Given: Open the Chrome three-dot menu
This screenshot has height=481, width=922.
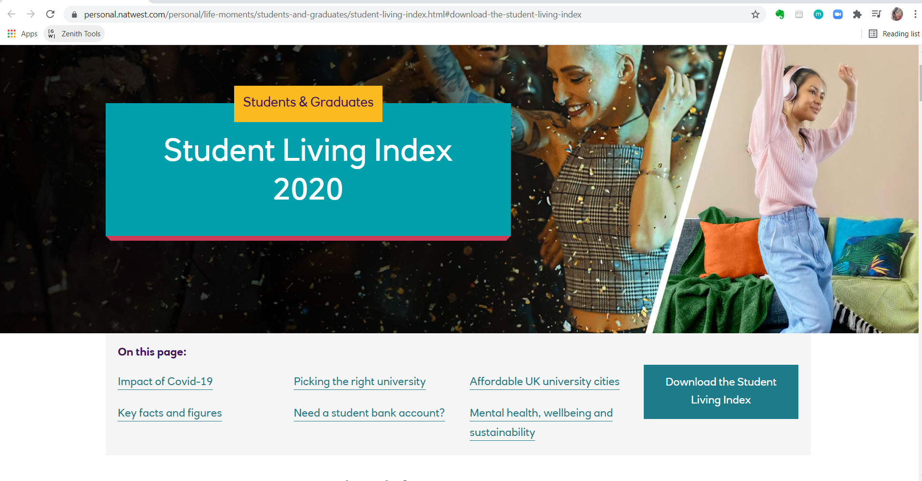Looking at the screenshot, I should pyautogui.click(x=915, y=15).
